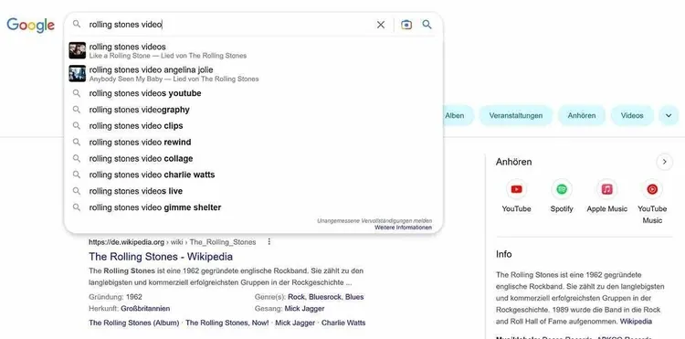Select the Veranstaltungen filter chip
The width and height of the screenshot is (685, 339).
click(515, 116)
